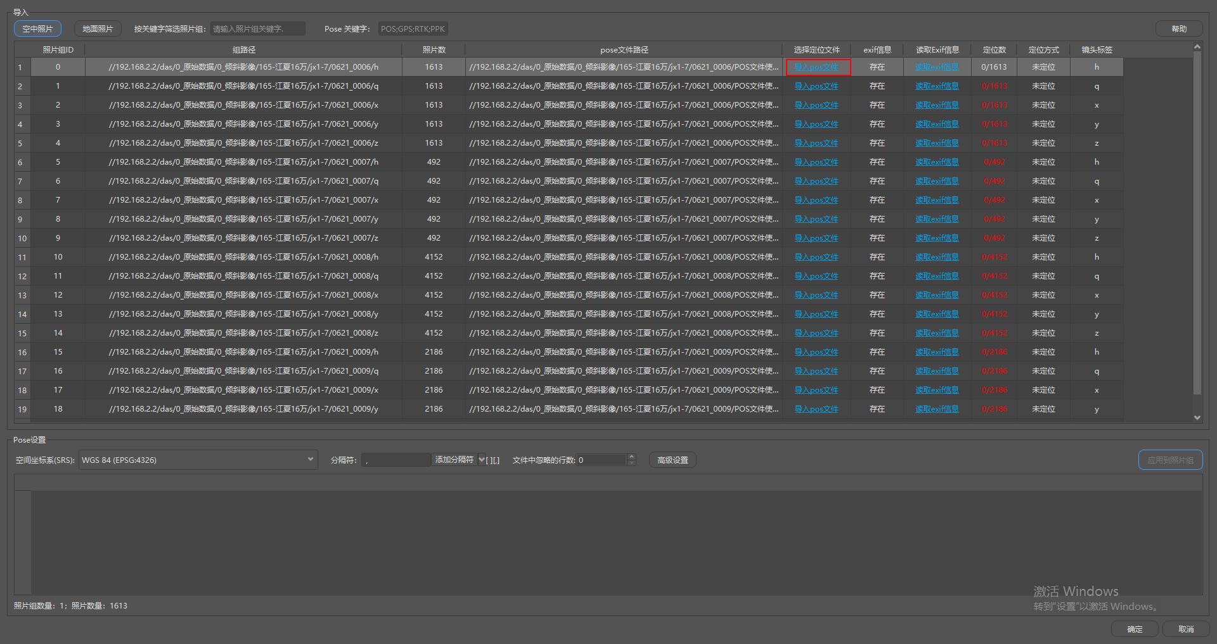1217x644 pixels.
Task: Select row header number 19
Action: coord(22,409)
